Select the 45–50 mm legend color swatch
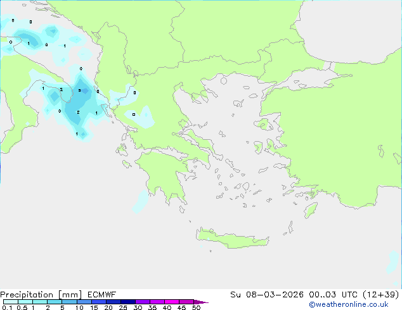Image resolution: width=402 pixels, height=310 pixels. pyautogui.click(x=186, y=302)
